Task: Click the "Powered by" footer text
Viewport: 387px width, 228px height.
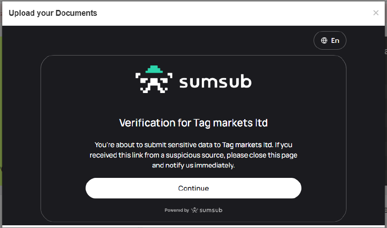Action: (177, 210)
